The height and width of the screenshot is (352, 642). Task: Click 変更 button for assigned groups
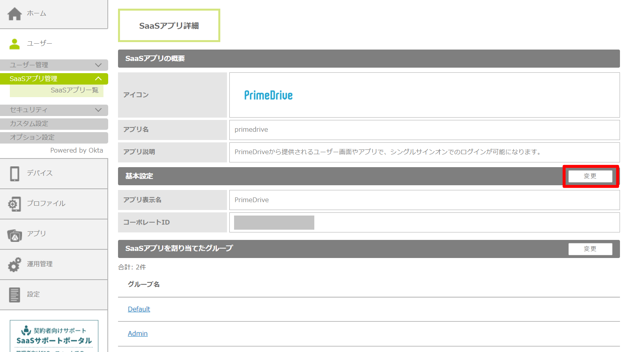[590, 249]
